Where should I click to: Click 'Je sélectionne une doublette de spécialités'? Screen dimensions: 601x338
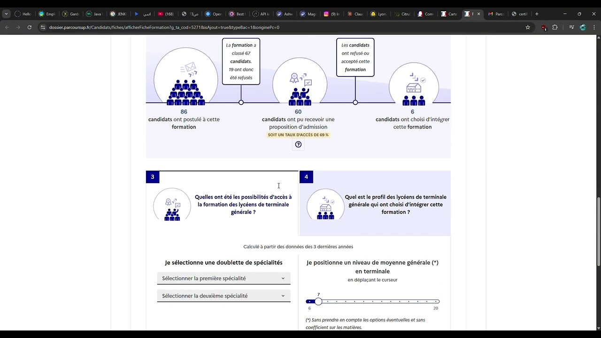(x=223, y=263)
